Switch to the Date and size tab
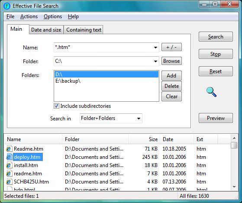Viewport: 242px width, 203px height. tap(46, 30)
